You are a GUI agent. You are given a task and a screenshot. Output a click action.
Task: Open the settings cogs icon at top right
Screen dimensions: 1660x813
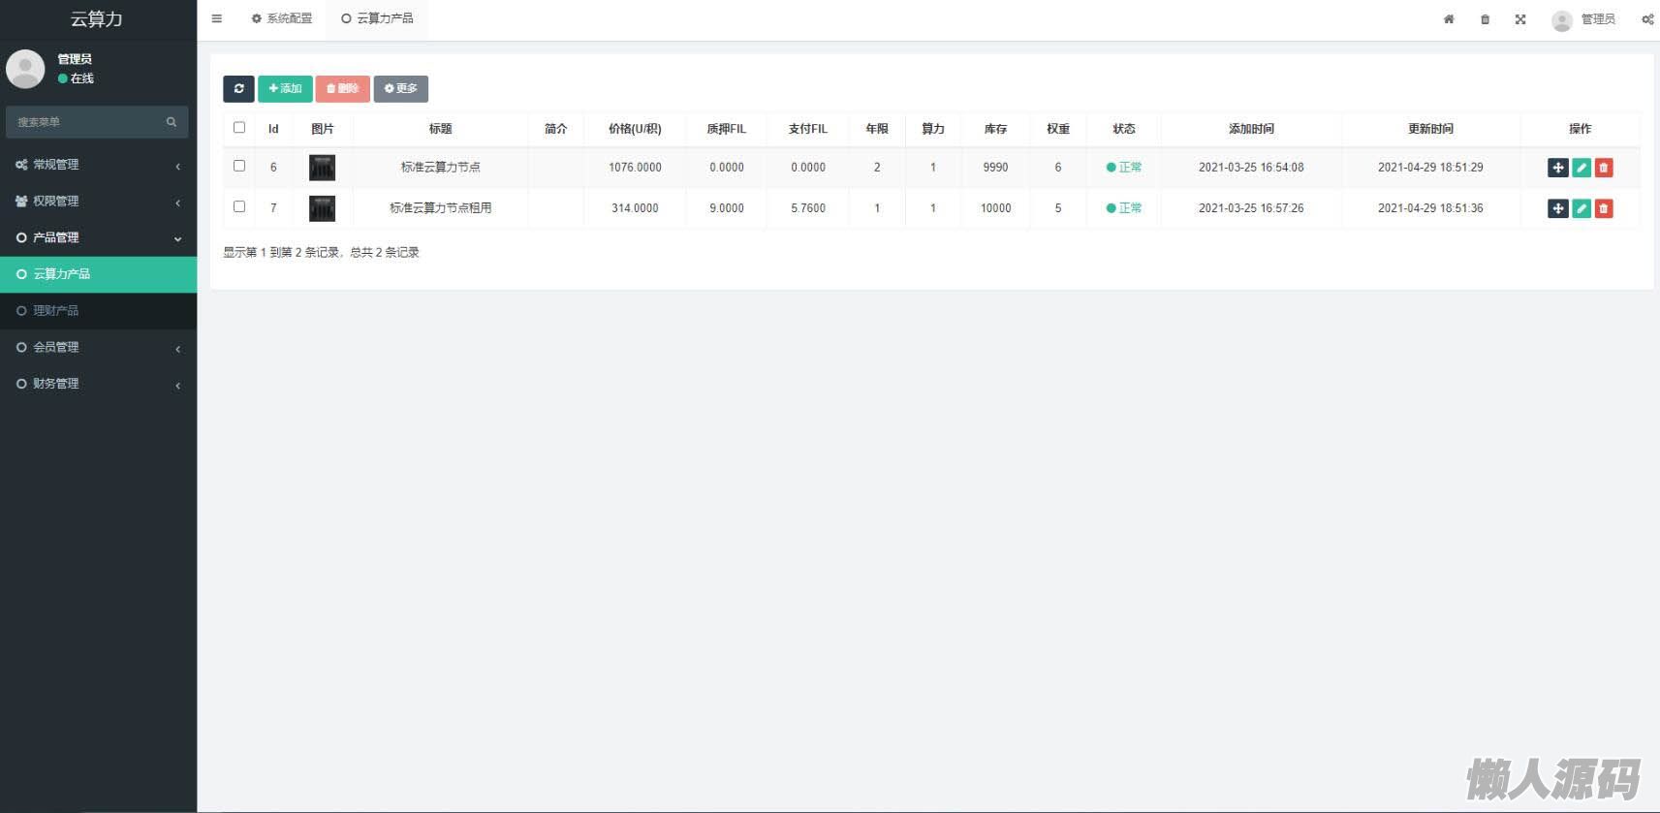click(1647, 19)
